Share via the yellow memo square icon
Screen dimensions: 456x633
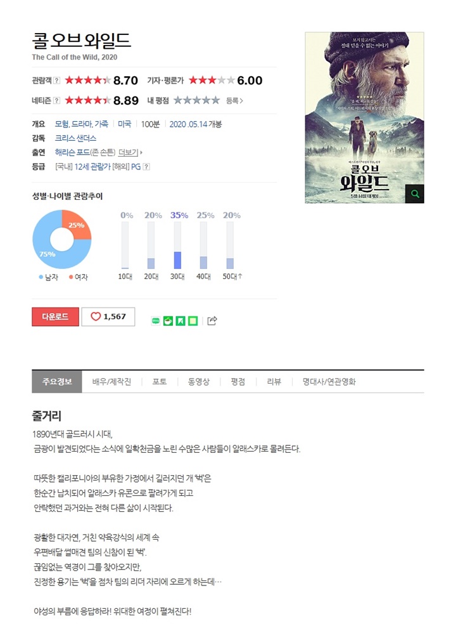click(193, 321)
